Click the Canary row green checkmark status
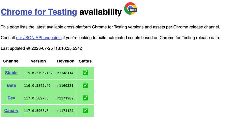The width and height of the screenshot is (233, 120). [85, 110]
